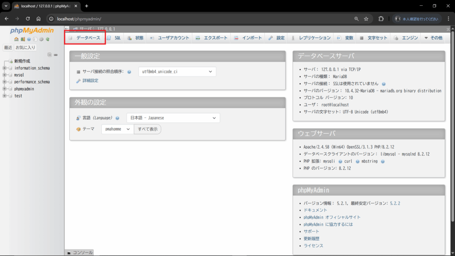Image resolution: width=455 pixels, height=256 pixels.
Task: Open the 設定 tab
Action: [x=276, y=38]
